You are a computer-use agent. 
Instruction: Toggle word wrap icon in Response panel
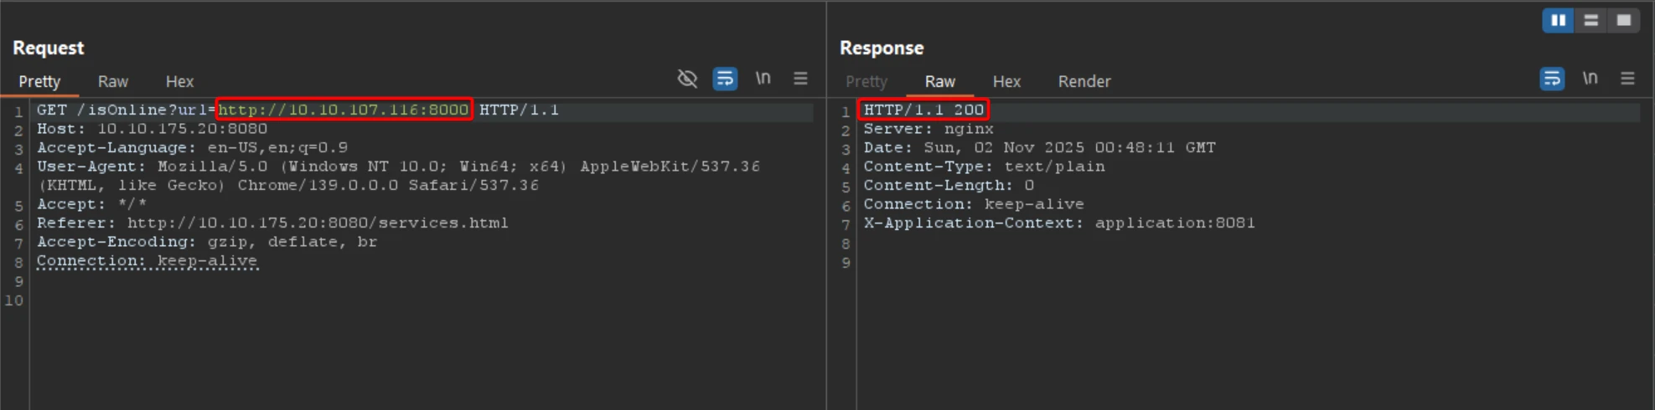tap(1552, 79)
